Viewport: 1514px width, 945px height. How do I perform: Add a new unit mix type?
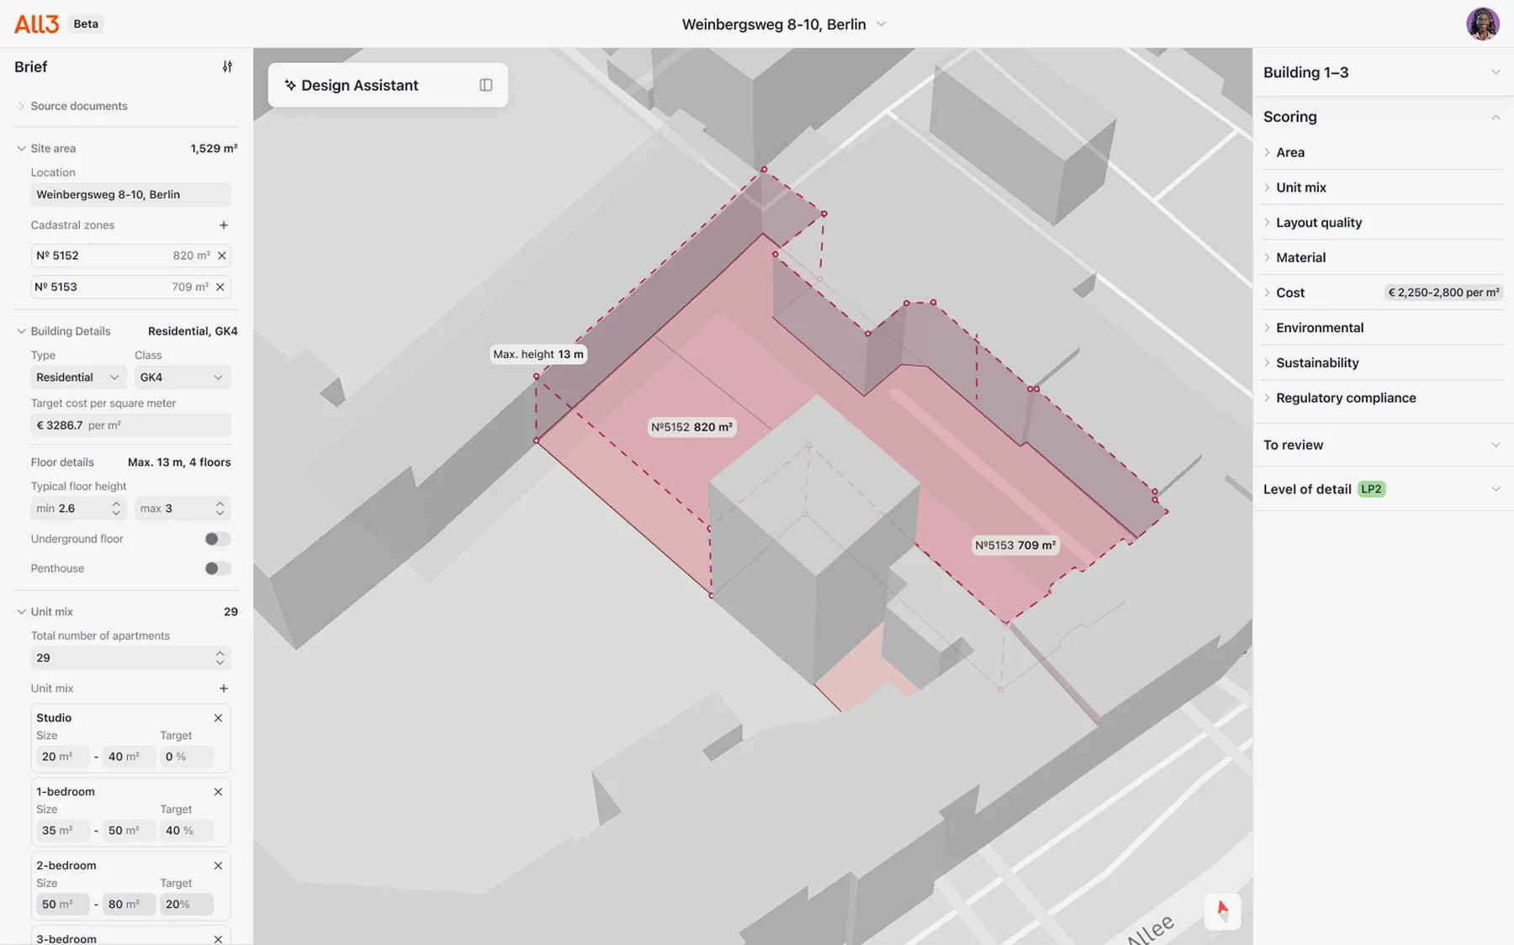(x=224, y=689)
